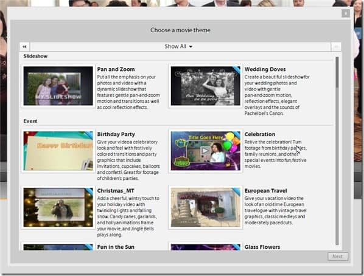
Task: Click the Christmas_MT title
Action: tap(116, 191)
